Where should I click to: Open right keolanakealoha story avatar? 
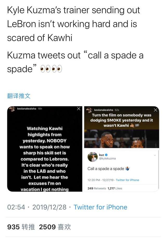point(89,110)
